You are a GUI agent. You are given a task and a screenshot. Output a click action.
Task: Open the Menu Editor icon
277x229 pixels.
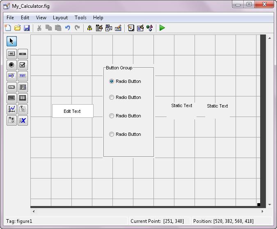tap(99, 28)
